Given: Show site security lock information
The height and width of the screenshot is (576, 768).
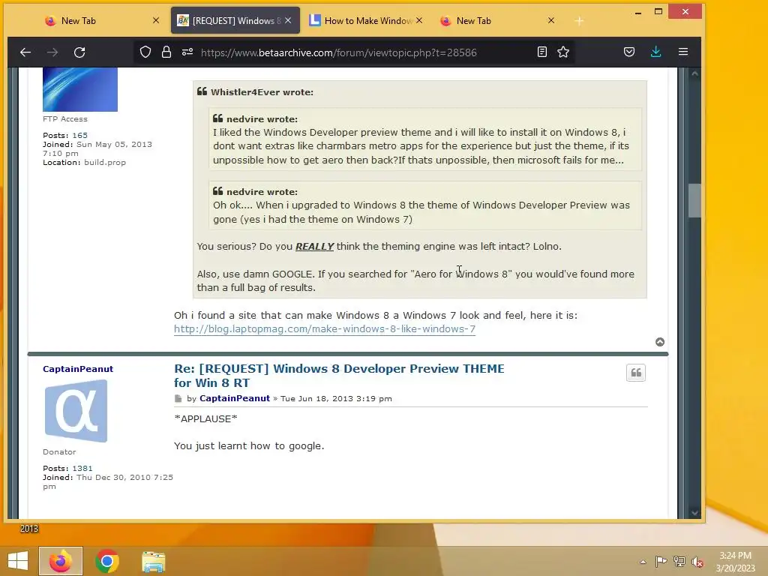Looking at the screenshot, I should 166,52.
